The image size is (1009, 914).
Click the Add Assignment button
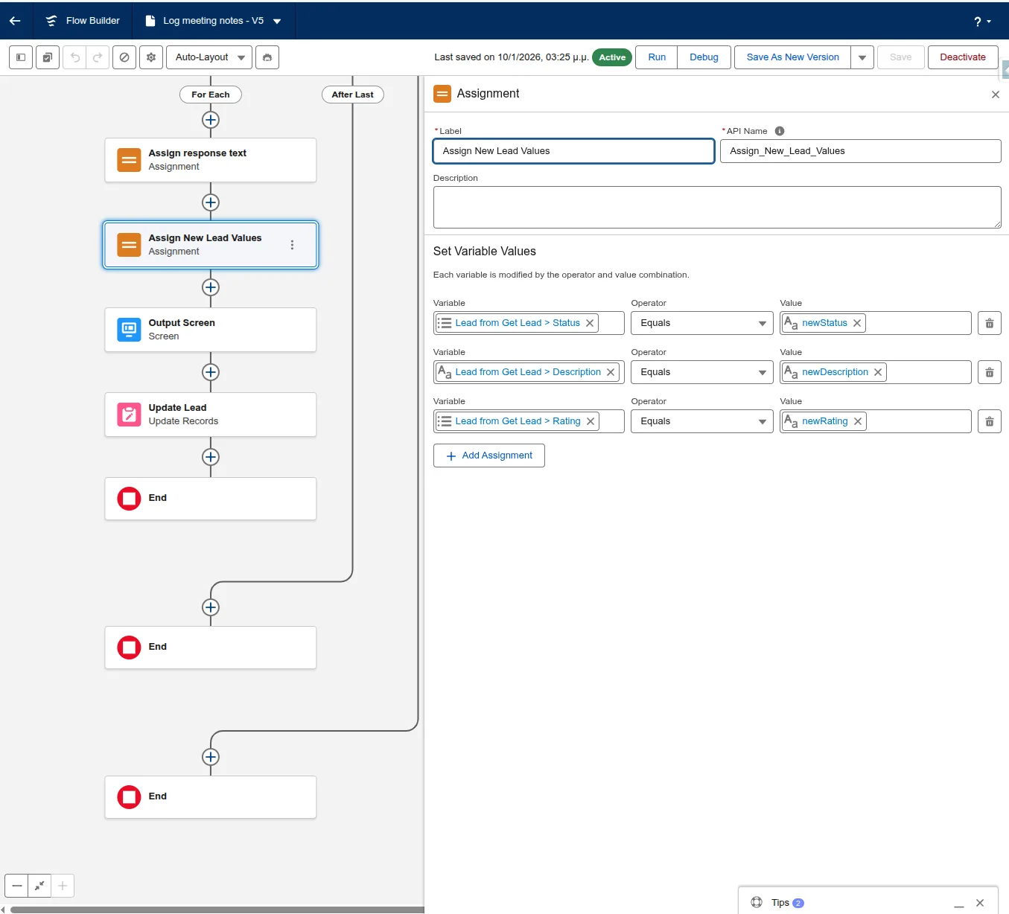coord(488,455)
